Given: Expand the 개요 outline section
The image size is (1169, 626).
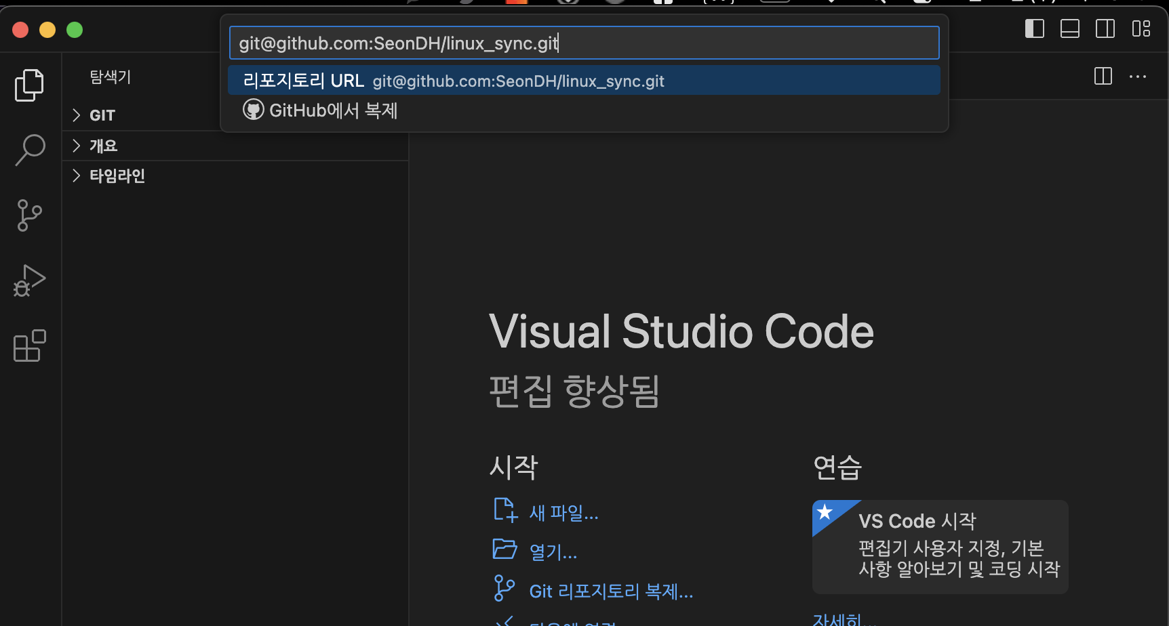Looking at the screenshot, I should (x=235, y=146).
